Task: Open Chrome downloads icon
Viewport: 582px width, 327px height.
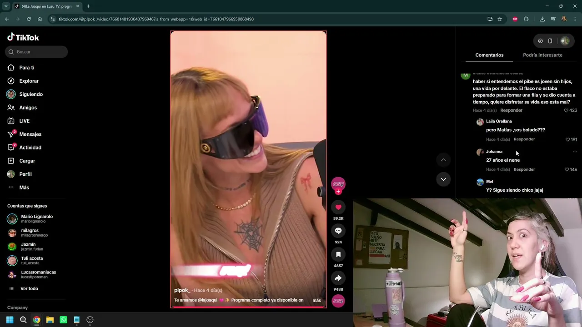Action: (542, 19)
